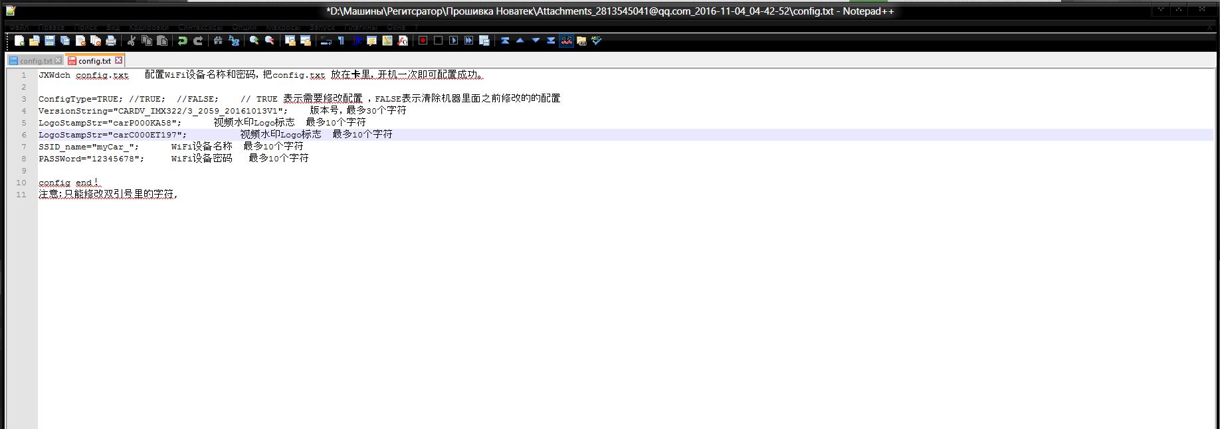Toggle Word Wrap in toolbar
The image size is (1220, 429).
(x=326, y=41)
